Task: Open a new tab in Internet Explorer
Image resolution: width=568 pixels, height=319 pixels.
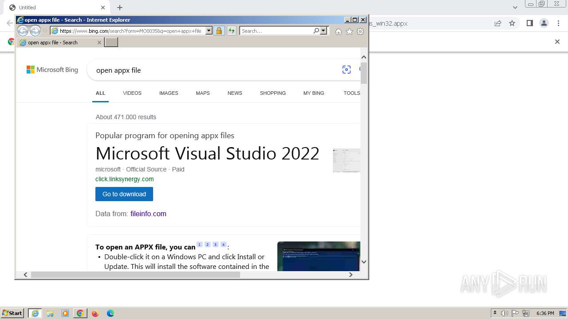Action: click(x=111, y=43)
